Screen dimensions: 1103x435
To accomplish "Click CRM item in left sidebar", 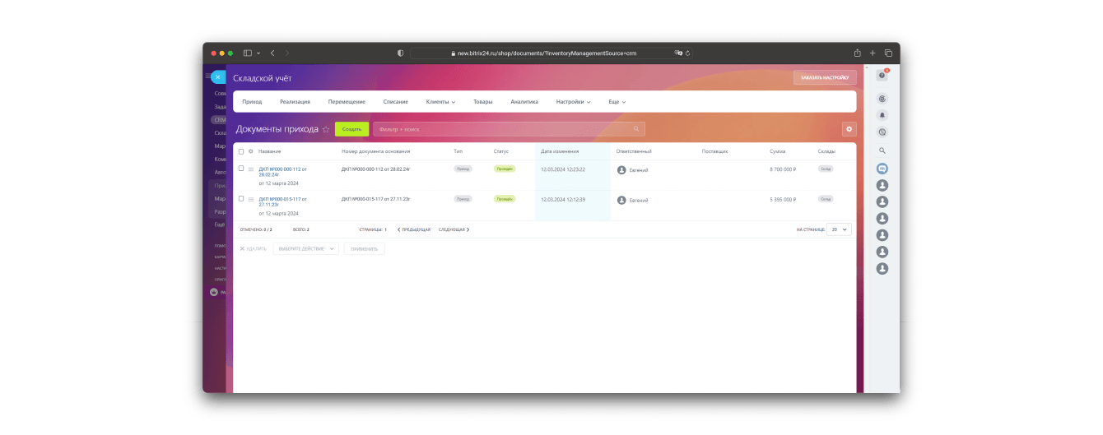I will click(219, 120).
